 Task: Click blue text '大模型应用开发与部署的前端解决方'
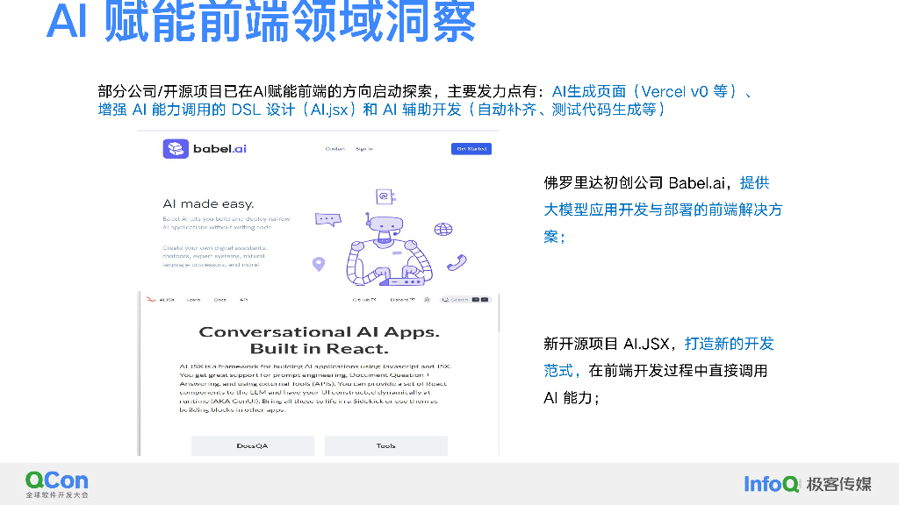coord(663,210)
